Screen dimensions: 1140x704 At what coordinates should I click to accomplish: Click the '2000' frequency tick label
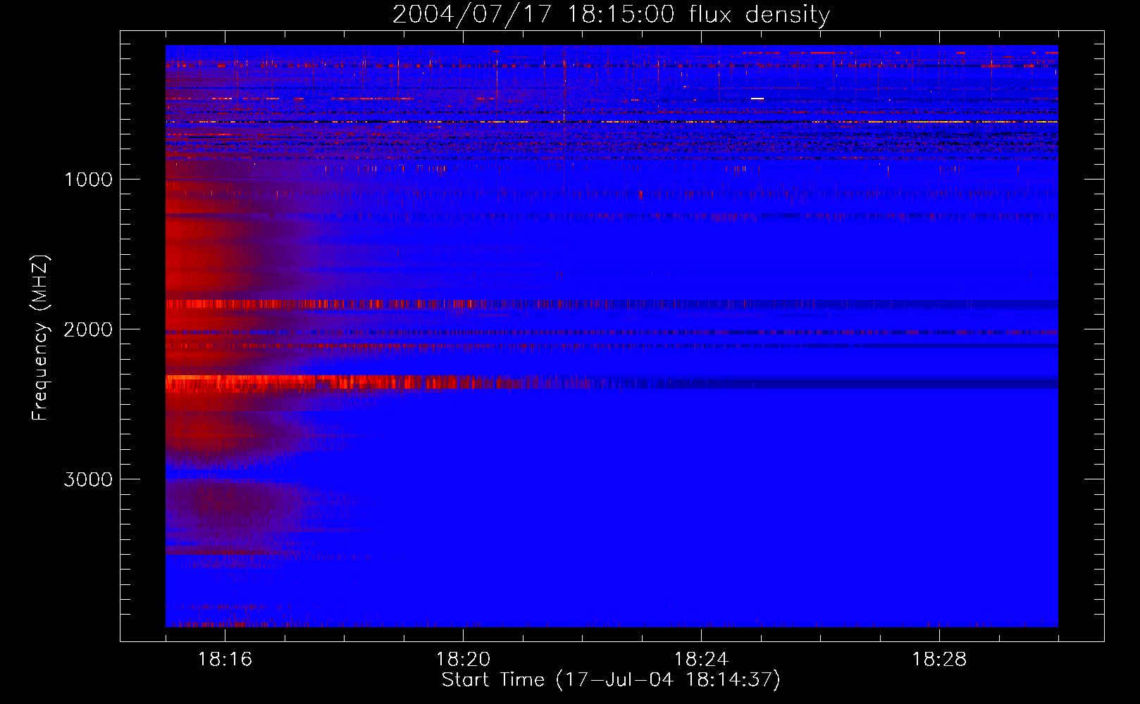coord(88,329)
